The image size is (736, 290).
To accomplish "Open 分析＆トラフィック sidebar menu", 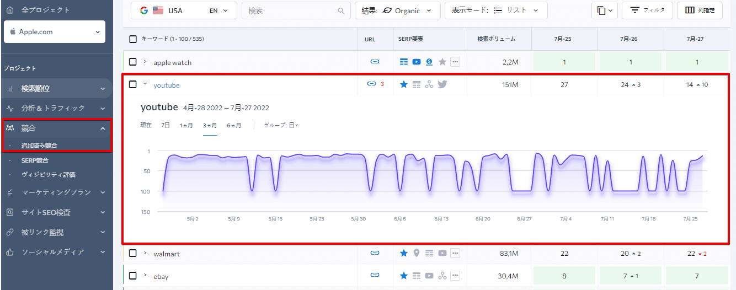I will pos(56,108).
